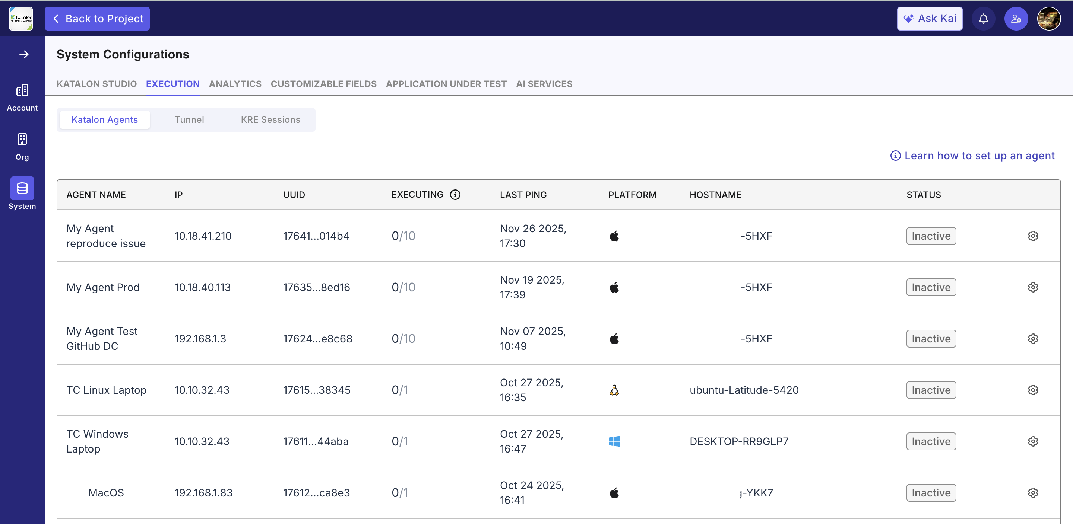1073x524 pixels.
Task: Switch to the KRE Sessions tab
Action: 270,119
